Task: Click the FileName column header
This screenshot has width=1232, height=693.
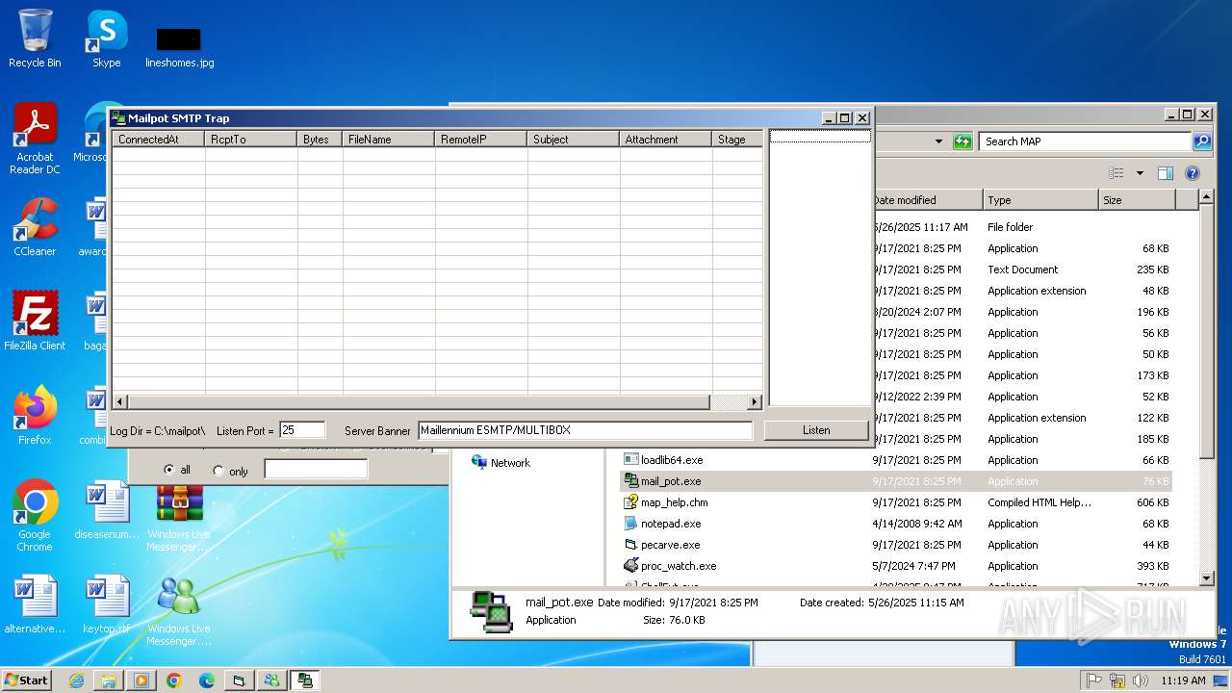Action: 389,140
